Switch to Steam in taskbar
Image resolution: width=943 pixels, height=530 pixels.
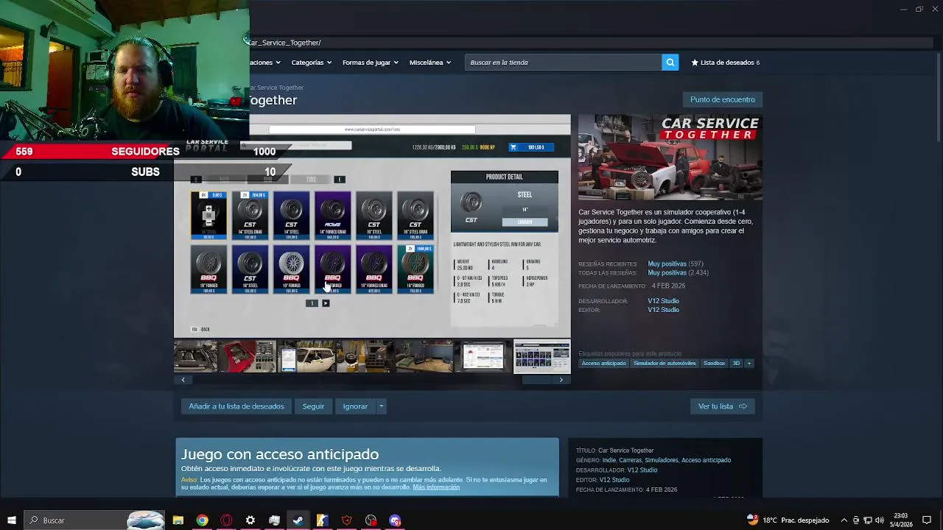pyautogui.click(x=298, y=520)
